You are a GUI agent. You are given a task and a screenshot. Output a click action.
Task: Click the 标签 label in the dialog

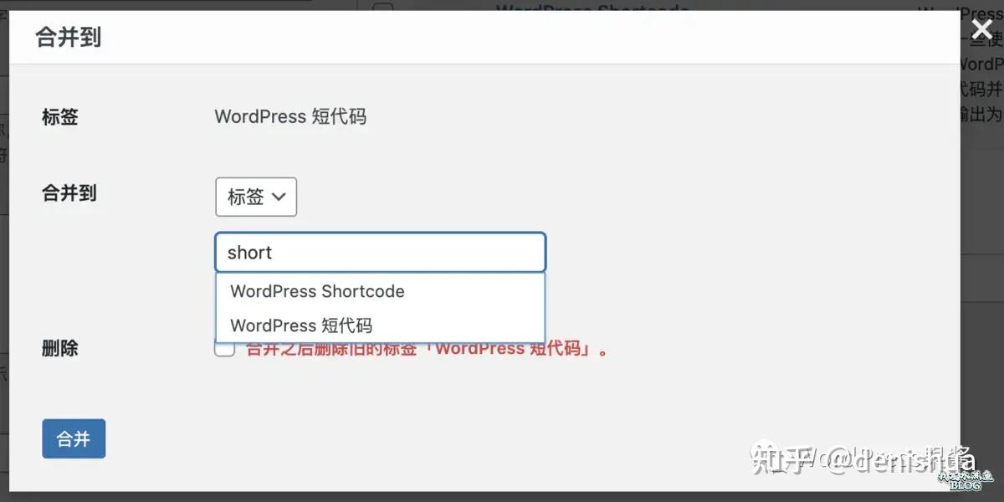[59, 117]
